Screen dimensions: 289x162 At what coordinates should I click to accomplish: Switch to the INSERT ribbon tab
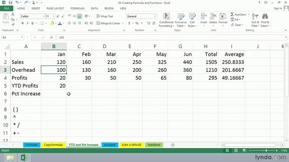click(x=36, y=9)
